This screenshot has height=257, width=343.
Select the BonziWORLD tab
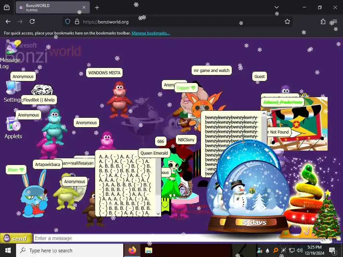pos(53,7)
